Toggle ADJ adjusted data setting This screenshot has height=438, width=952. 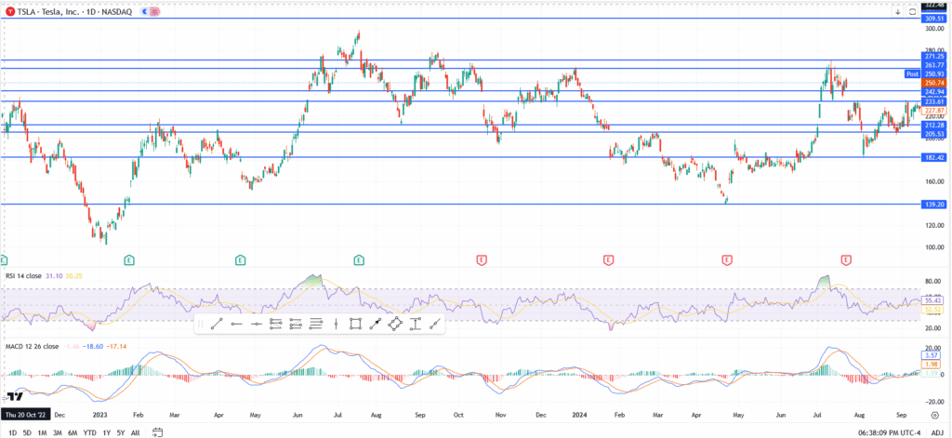coord(937,431)
